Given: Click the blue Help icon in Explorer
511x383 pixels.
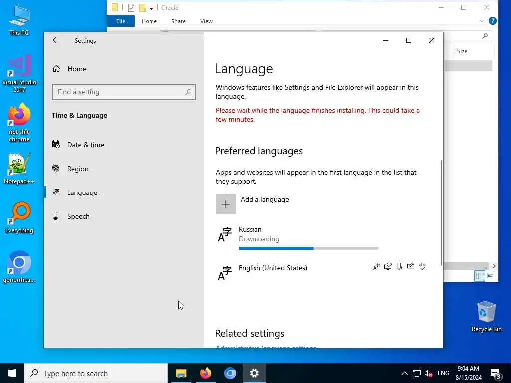Looking at the screenshot, I should click(x=493, y=21).
